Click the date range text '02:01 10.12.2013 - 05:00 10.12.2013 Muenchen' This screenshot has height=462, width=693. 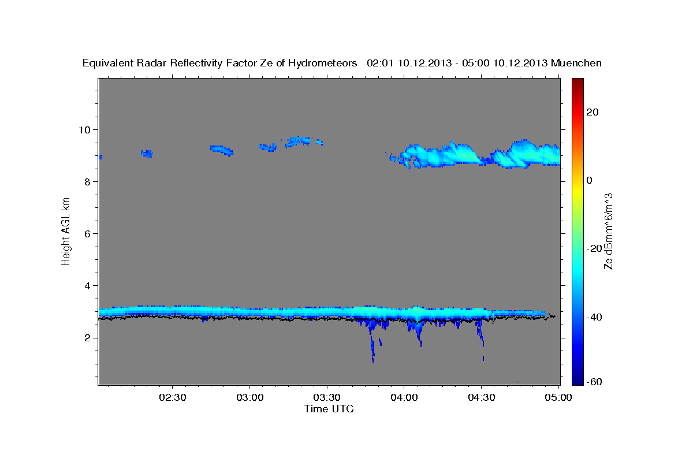485,64
